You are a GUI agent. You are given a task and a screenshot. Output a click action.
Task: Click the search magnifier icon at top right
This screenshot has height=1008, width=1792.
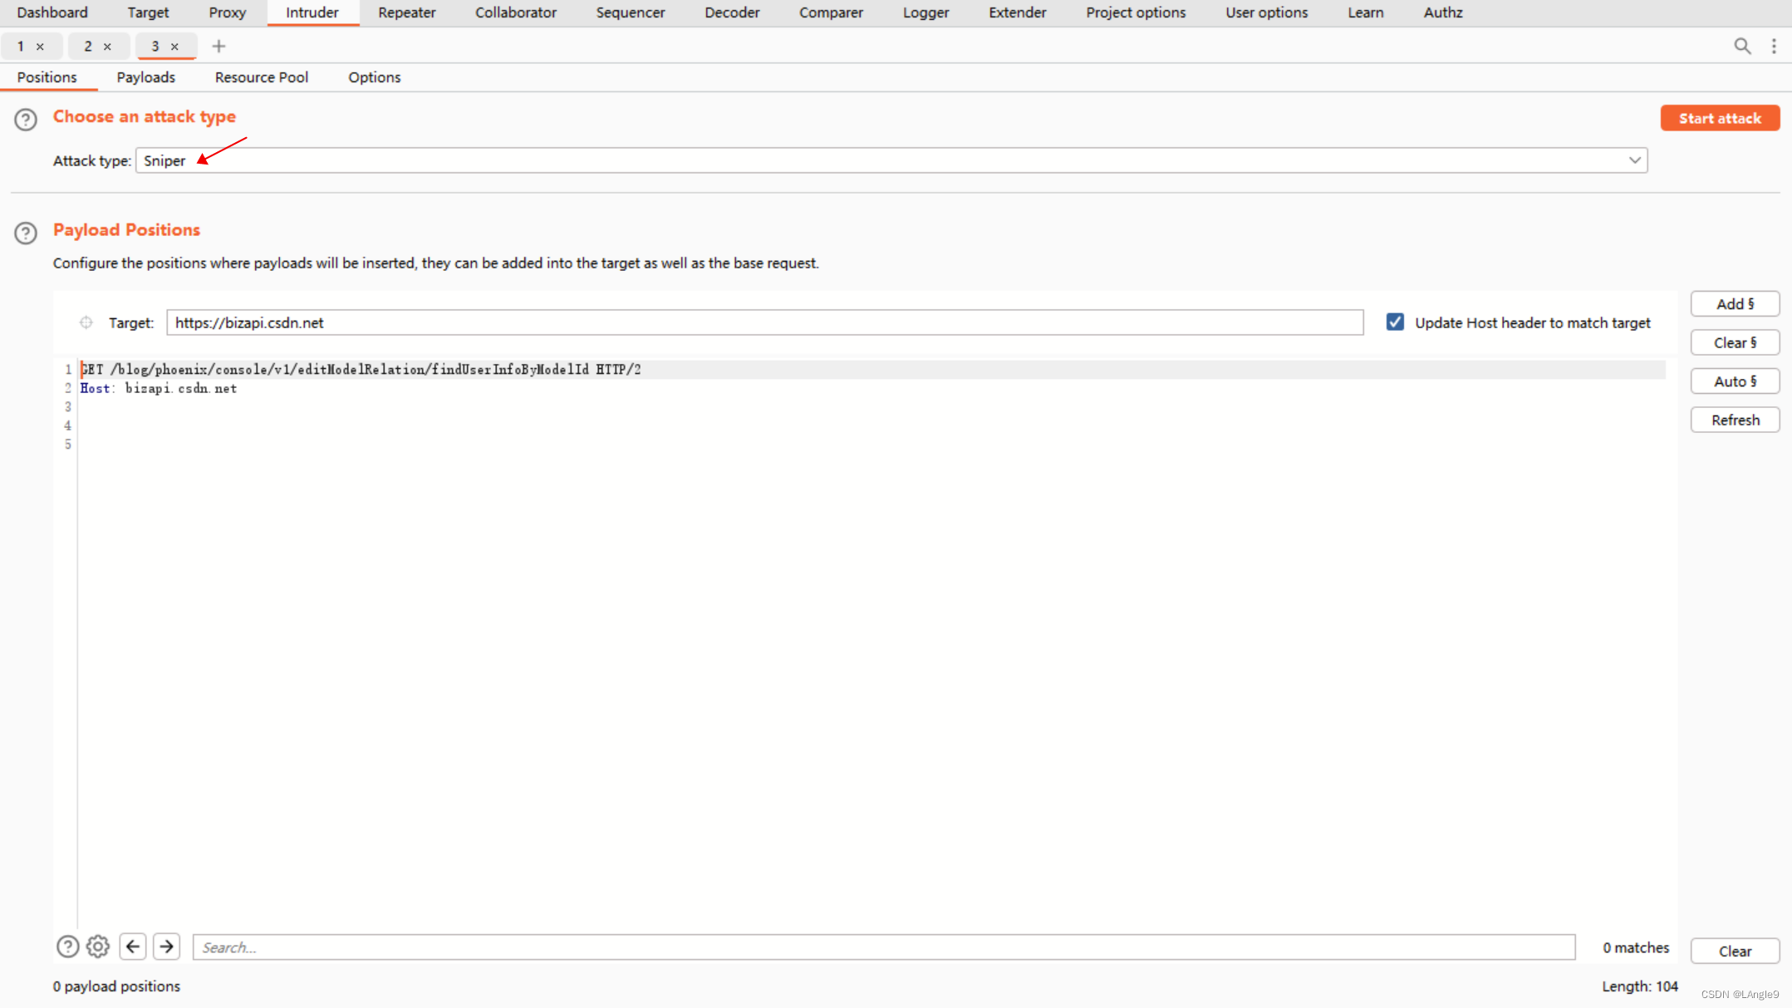(1742, 47)
